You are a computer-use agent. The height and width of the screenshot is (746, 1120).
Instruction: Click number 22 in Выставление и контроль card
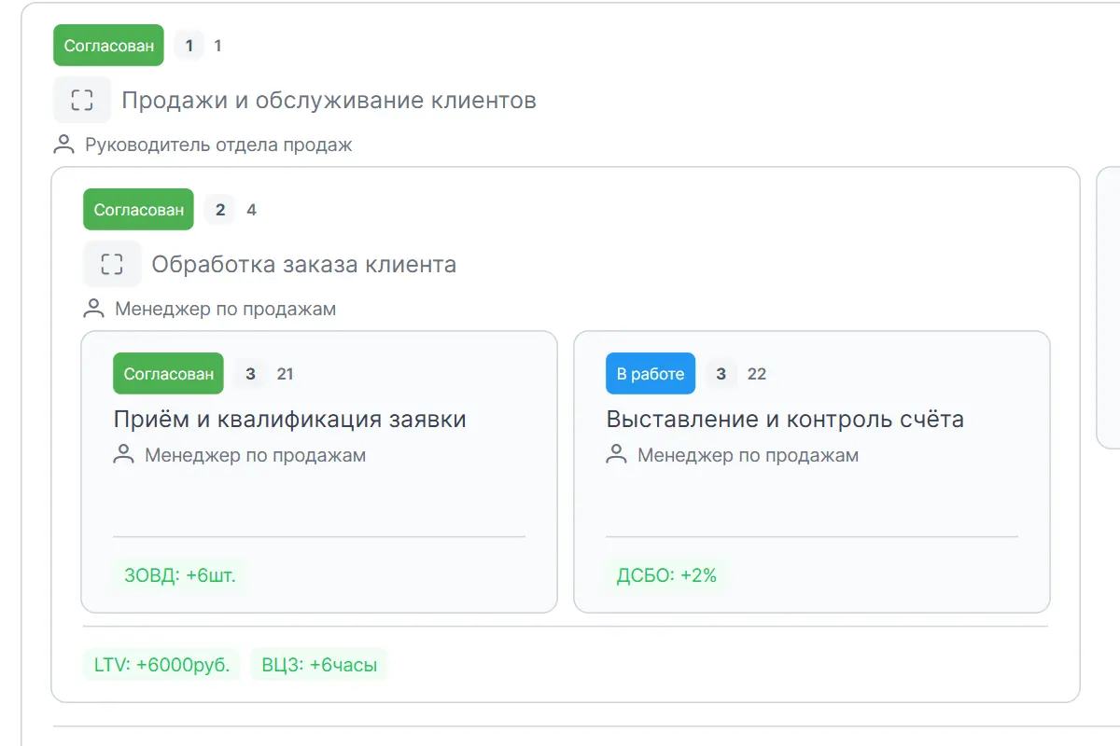[x=757, y=374]
